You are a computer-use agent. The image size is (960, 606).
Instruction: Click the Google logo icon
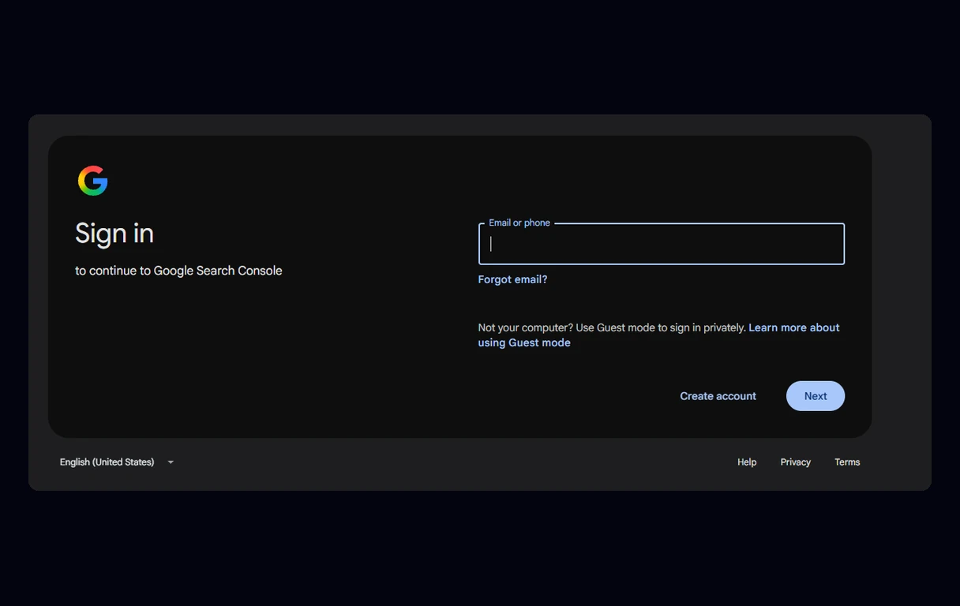[x=93, y=181]
